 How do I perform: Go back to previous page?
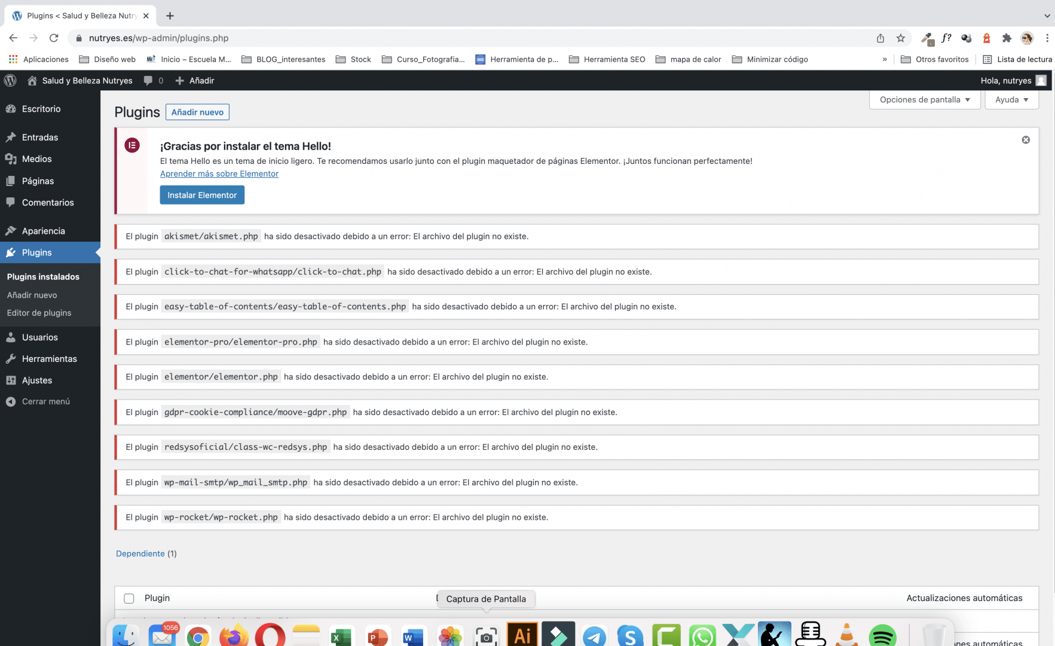pos(13,38)
